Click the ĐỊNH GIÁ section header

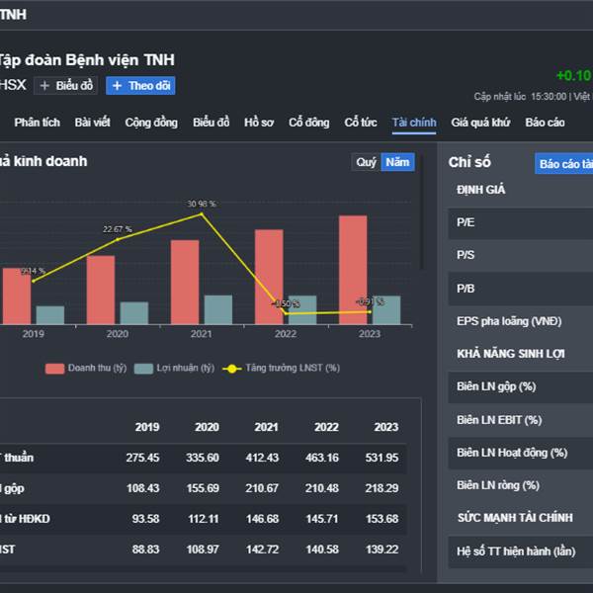pos(480,190)
